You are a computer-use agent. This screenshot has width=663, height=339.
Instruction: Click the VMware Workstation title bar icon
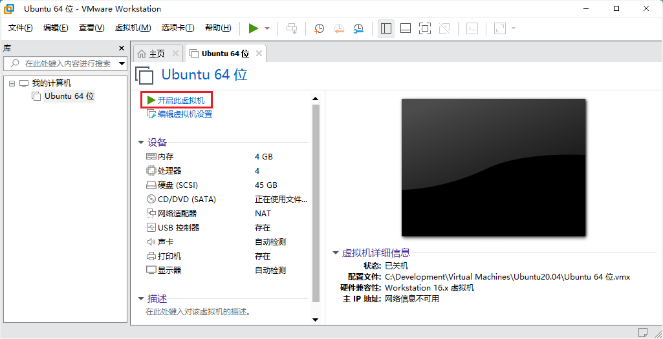coord(9,8)
